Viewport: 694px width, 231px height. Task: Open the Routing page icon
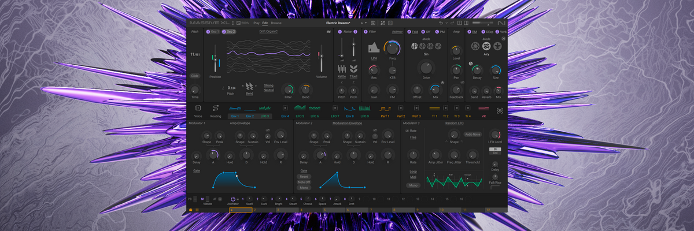pyautogui.click(x=216, y=108)
